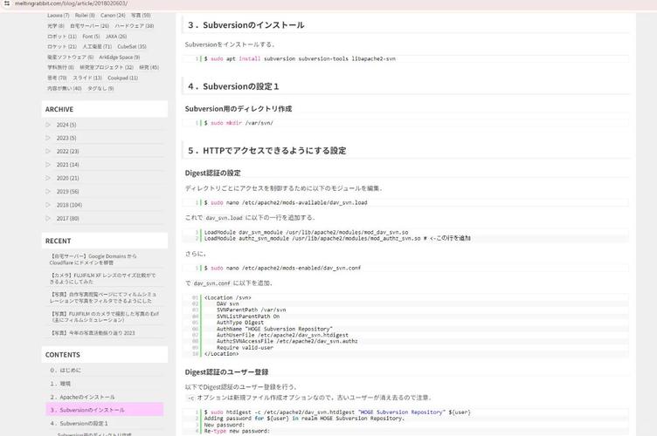Expand the 2018 (104) archive year

51,205
